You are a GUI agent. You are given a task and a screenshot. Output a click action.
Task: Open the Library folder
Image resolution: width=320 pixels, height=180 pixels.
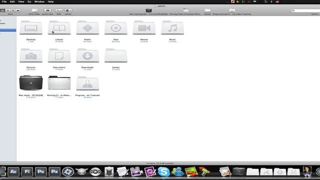59,27
